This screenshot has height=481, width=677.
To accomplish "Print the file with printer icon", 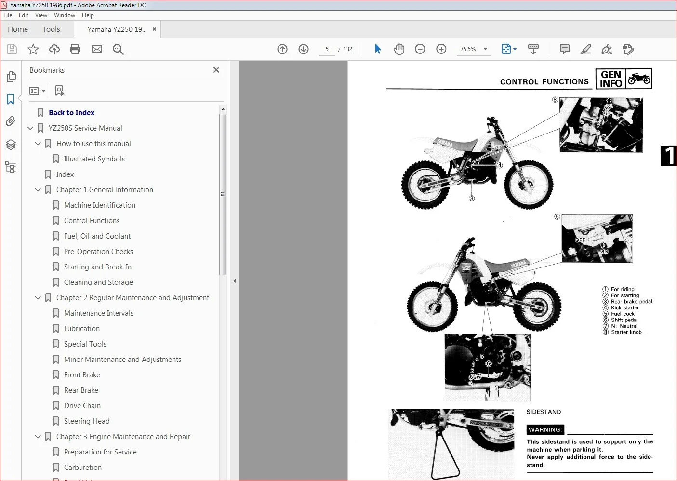I will tap(75, 49).
